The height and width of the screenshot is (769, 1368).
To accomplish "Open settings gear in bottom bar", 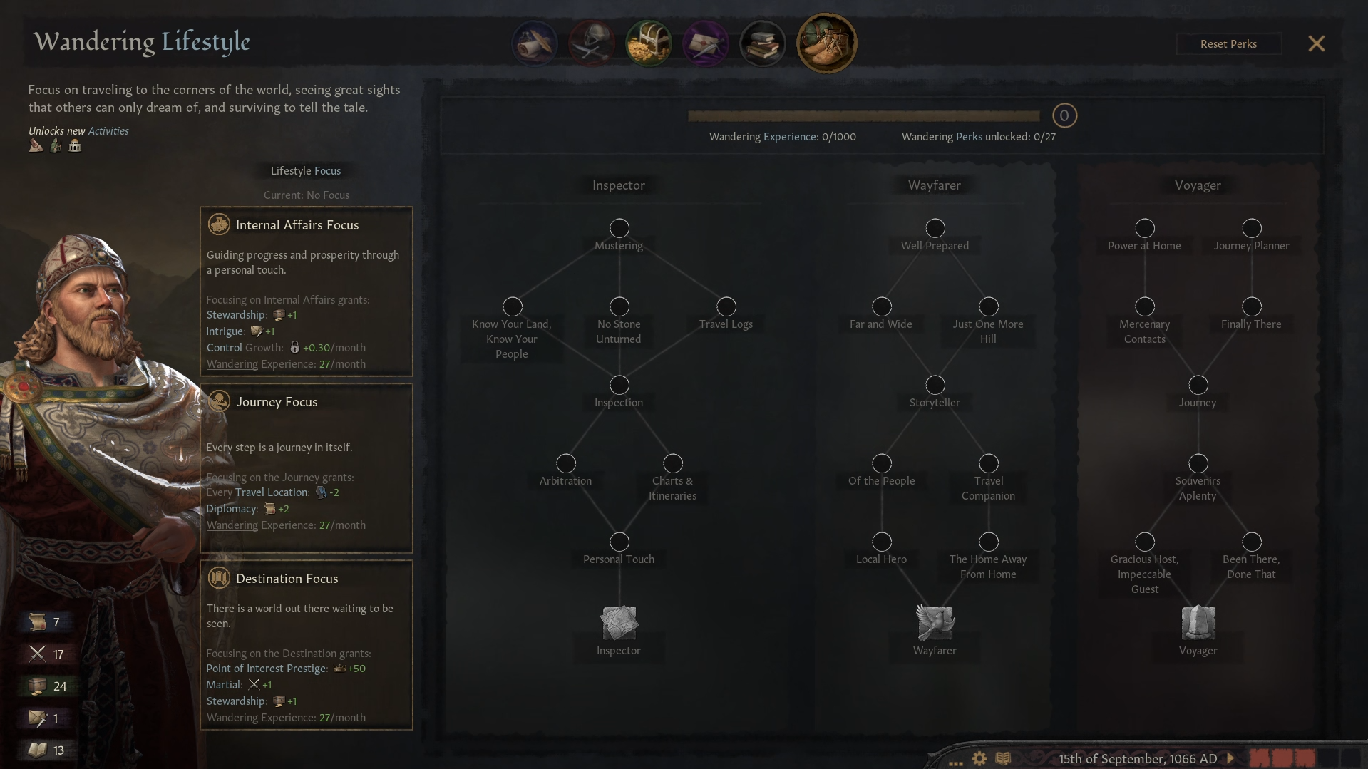I will [979, 758].
